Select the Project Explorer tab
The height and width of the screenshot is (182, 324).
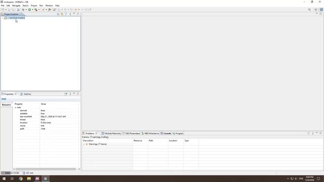pos(12,14)
